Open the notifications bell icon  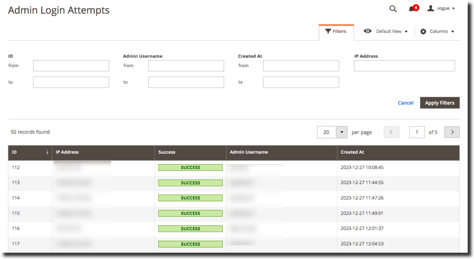click(x=411, y=9)
